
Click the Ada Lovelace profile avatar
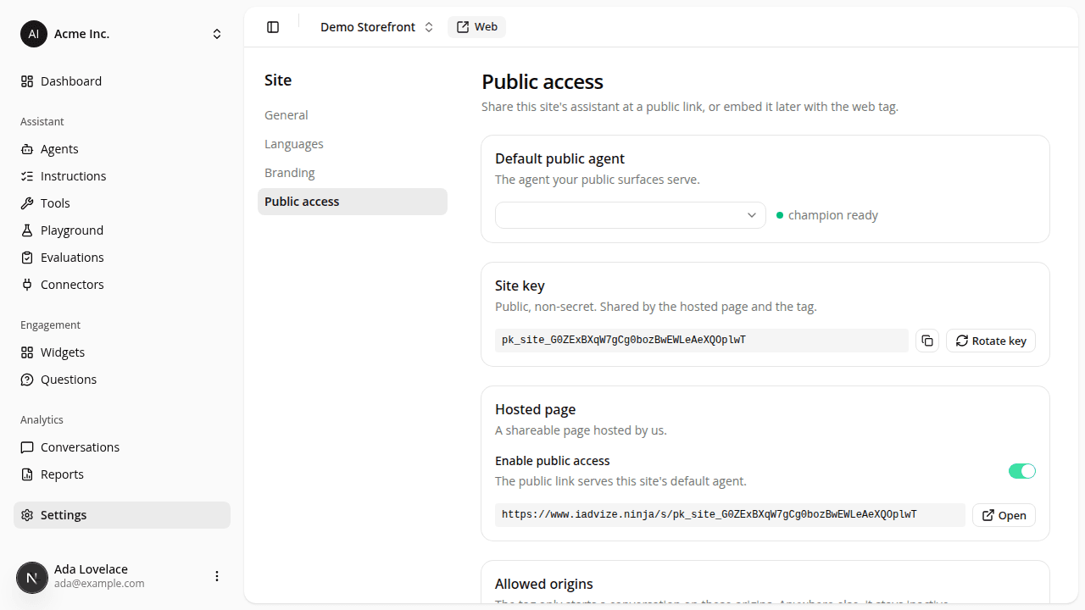pos(32,578)
